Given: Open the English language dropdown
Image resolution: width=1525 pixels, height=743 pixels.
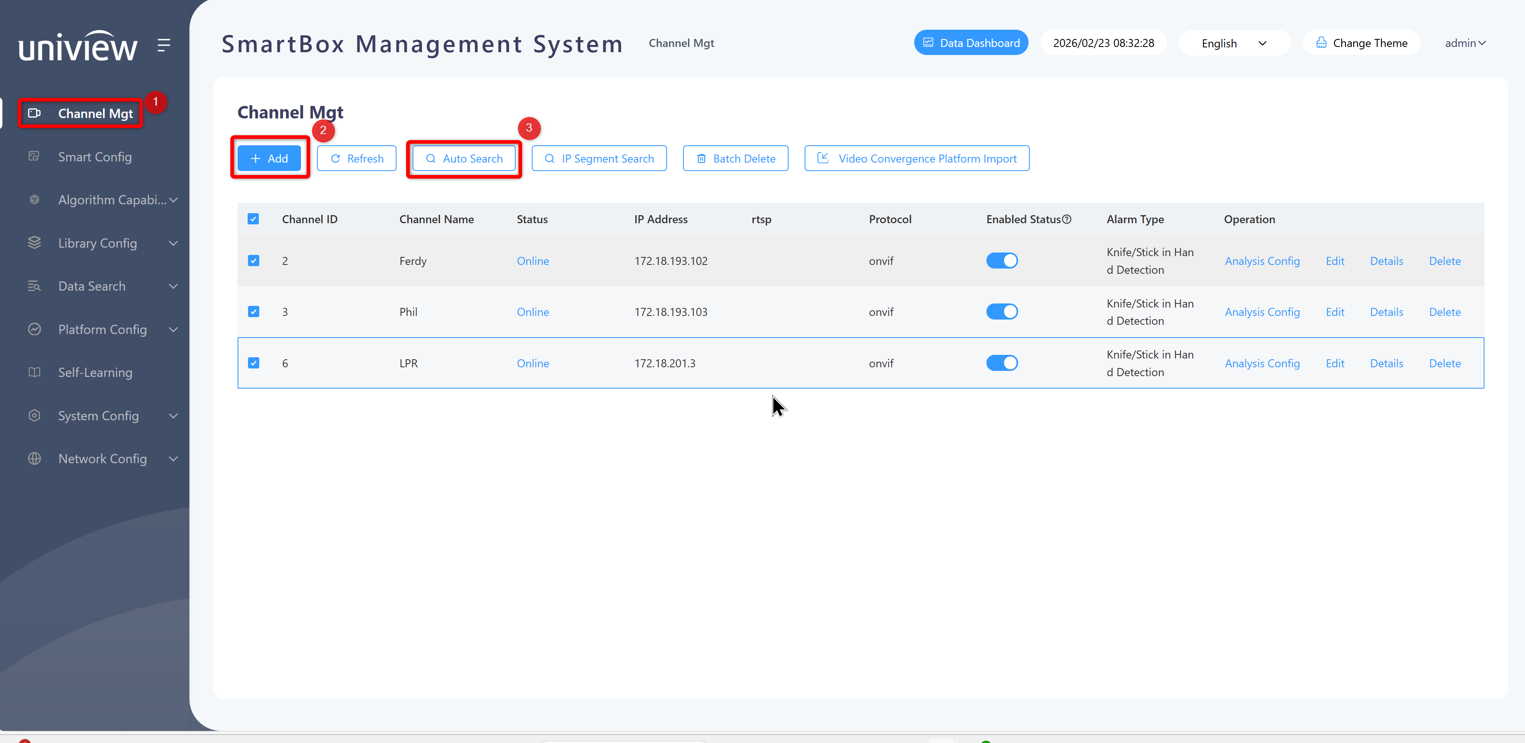Looking at the screenshot, I should point(1234,43).
